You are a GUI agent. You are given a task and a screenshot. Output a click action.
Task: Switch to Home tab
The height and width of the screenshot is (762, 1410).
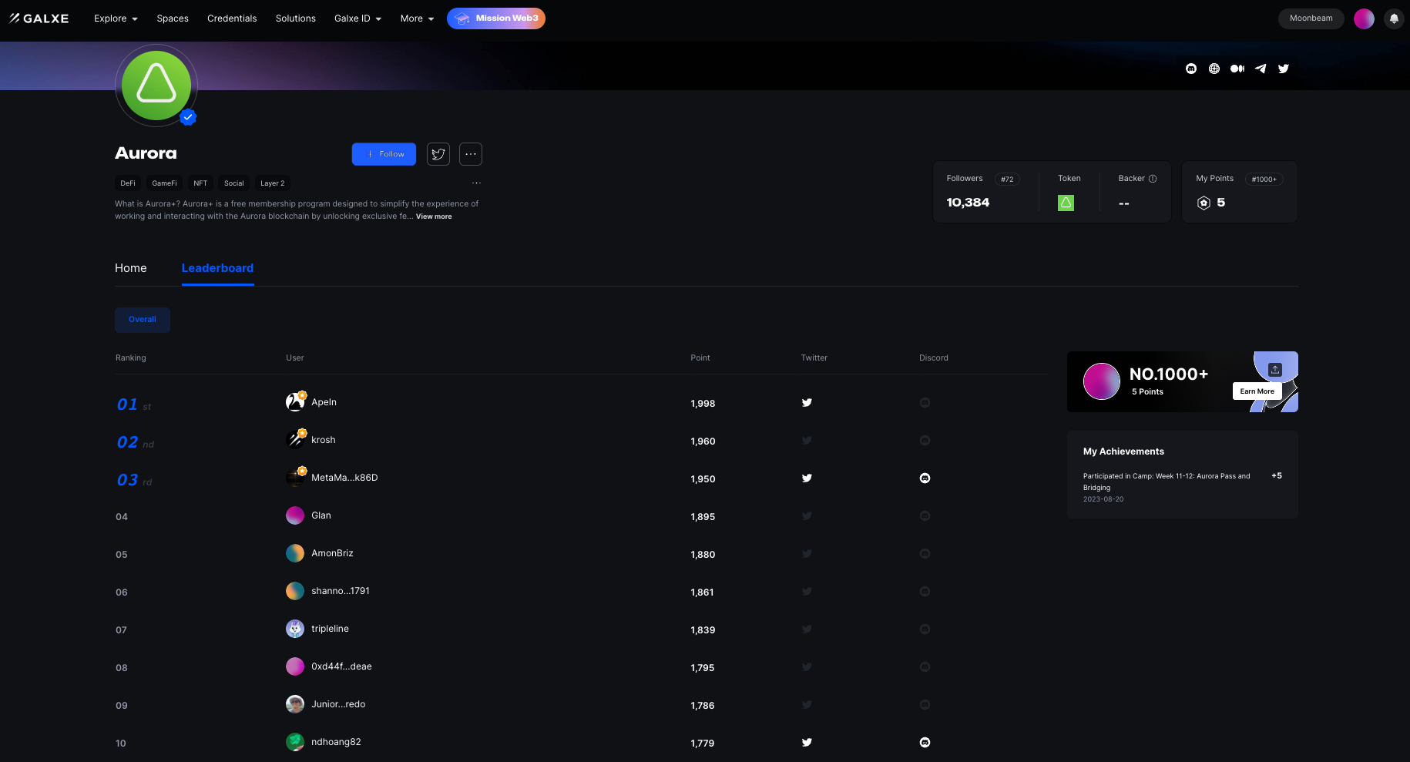pos(131,268)
